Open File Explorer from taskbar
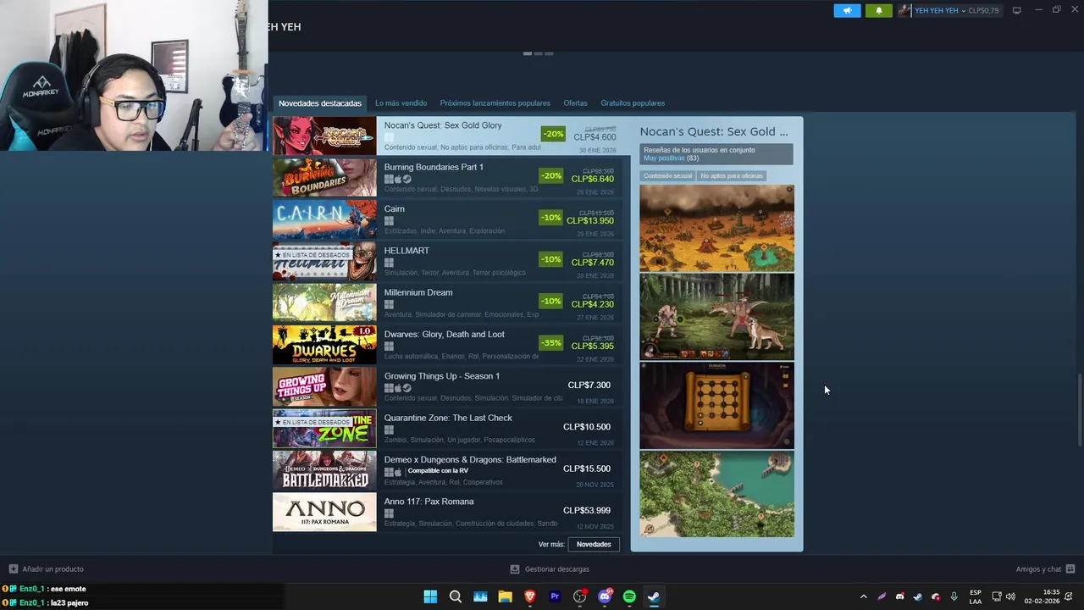Image resolution: width=1084 pixels, height=610 pixels. [x=505, y=596]
